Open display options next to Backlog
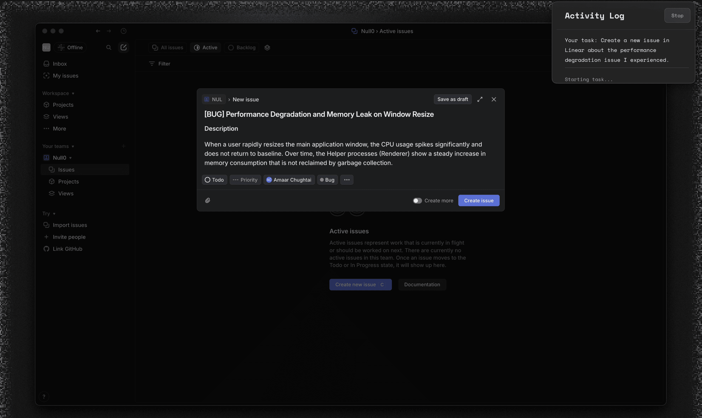 (x=267, y=47)
